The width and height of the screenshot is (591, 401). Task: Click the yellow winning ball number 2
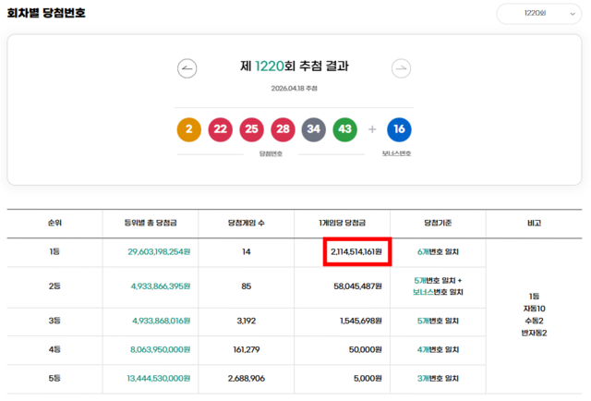pos(188,129)
